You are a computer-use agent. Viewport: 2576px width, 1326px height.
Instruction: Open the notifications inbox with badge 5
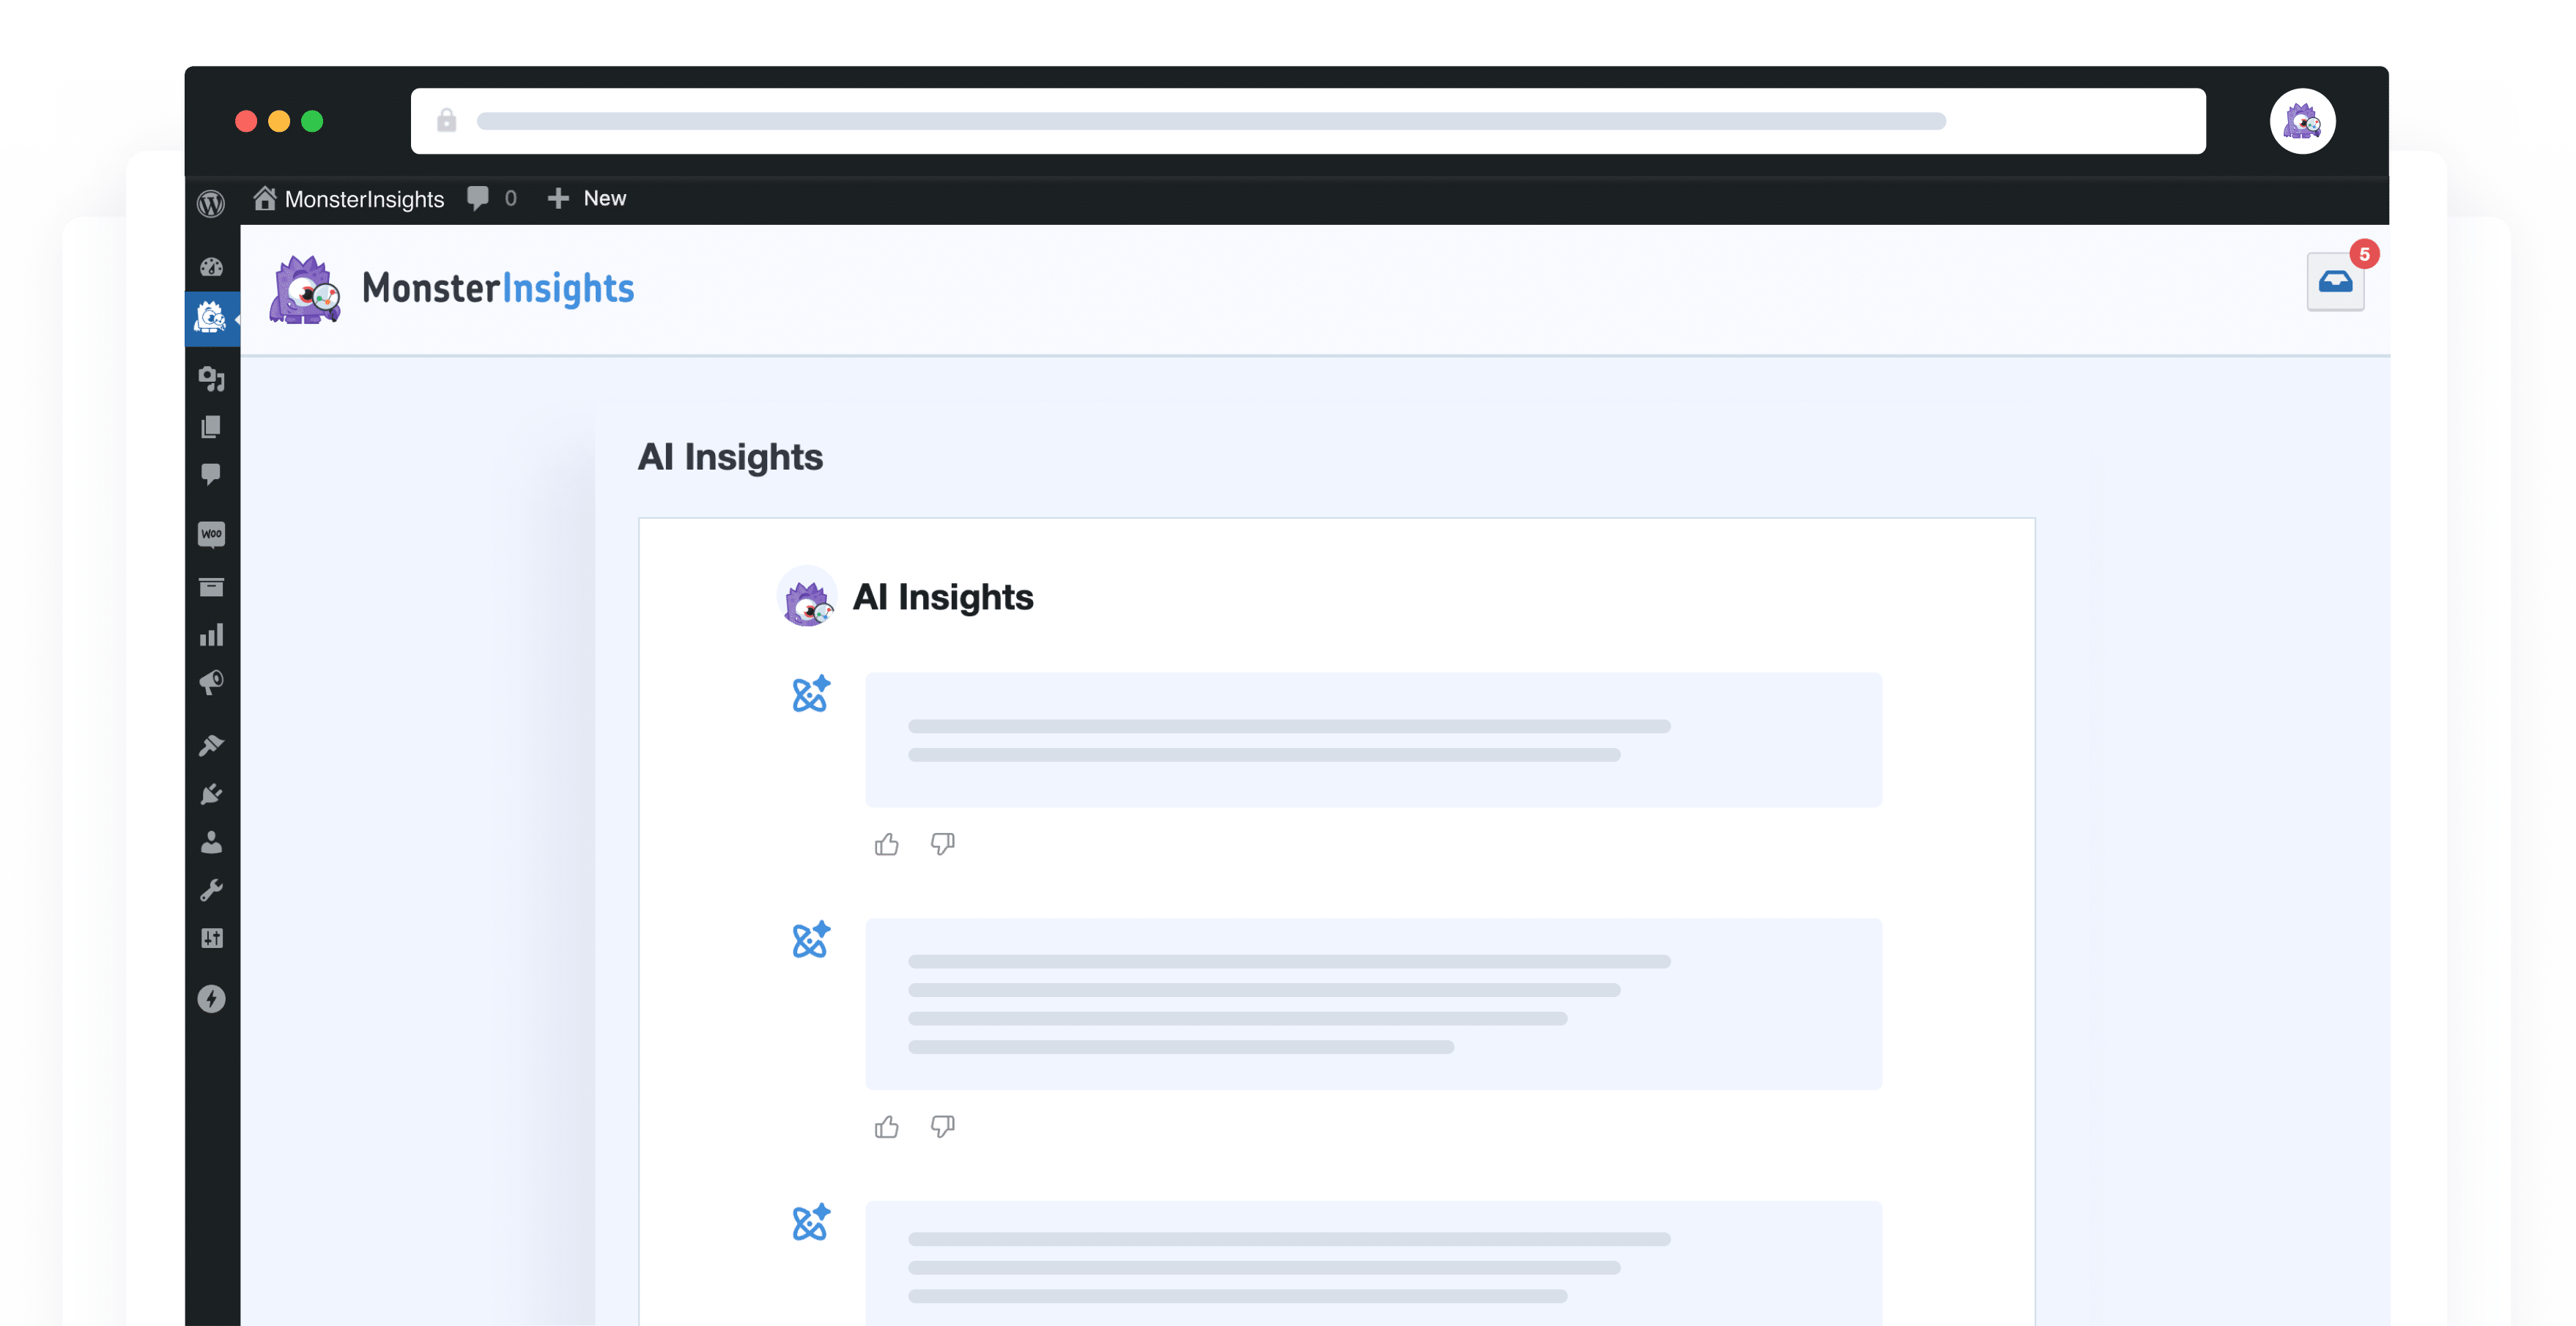pos(2335,282)
